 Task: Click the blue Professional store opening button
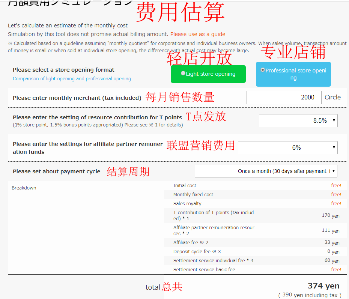click(x=293, y=74)
